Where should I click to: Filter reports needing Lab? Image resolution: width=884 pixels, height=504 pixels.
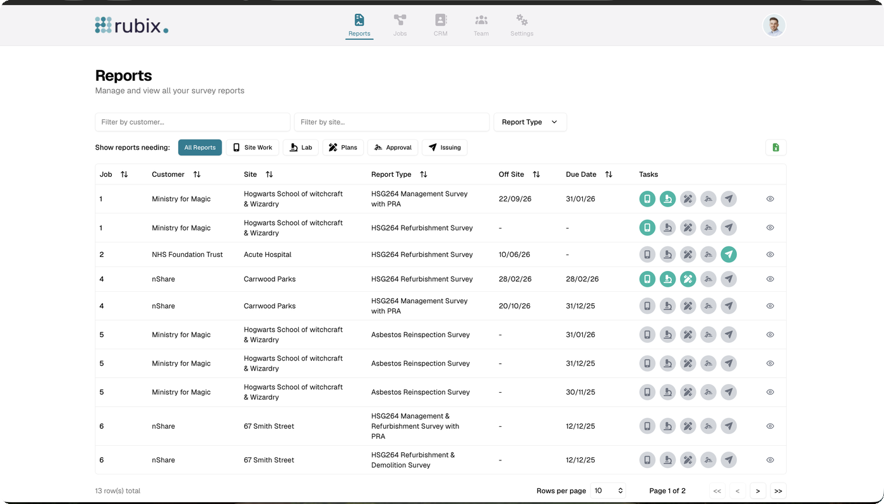(x=301, y=147)
